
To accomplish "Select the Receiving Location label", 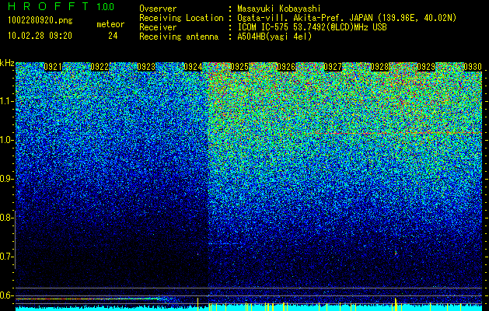I will click(x=181, y=18).
